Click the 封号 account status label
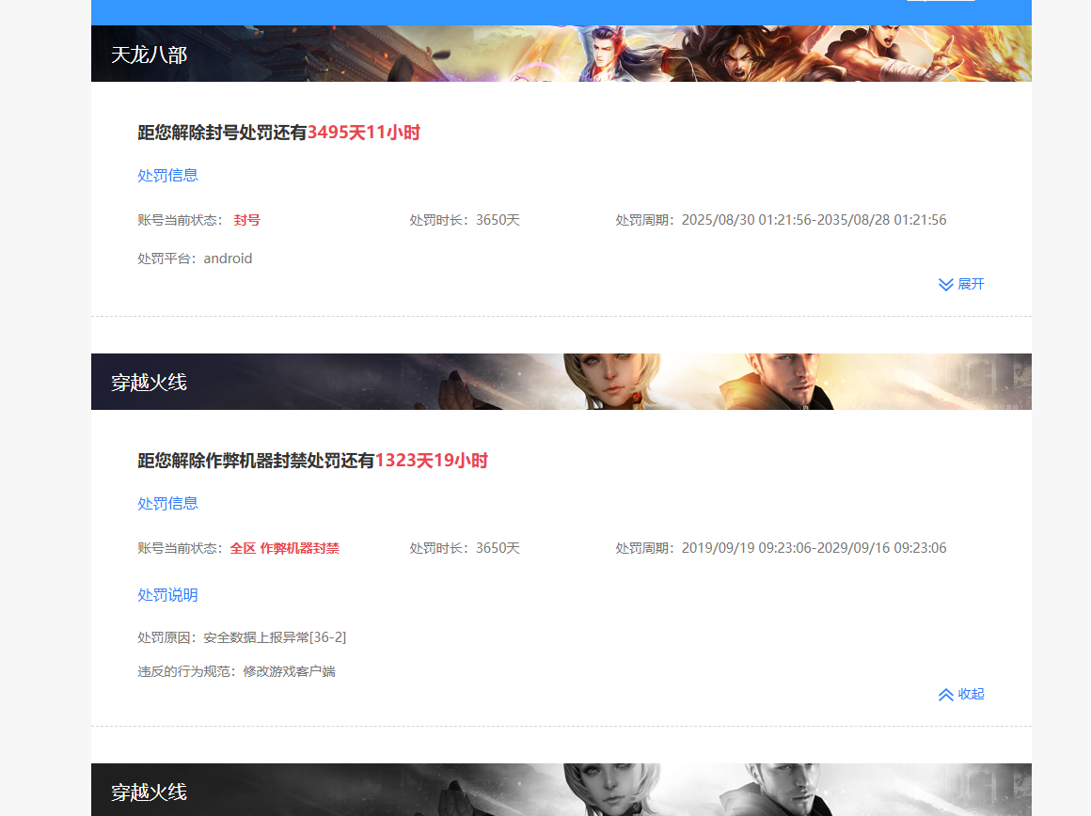1091x816 pixels. coord(245,220)
